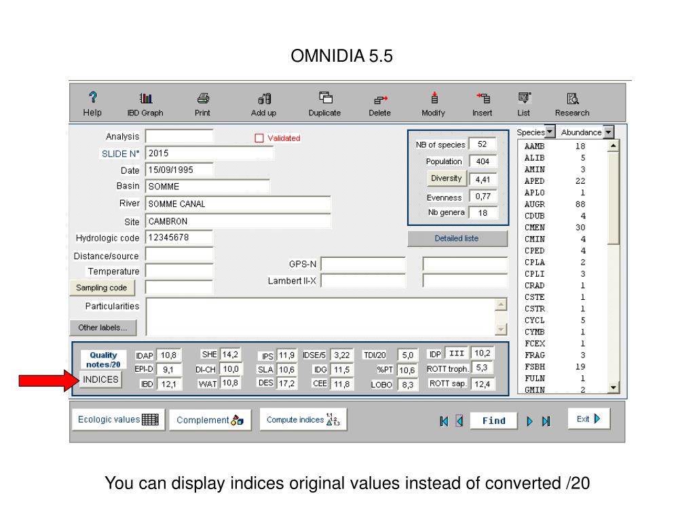
Task: Click Compute indices
Action: [x=303, y=419]
